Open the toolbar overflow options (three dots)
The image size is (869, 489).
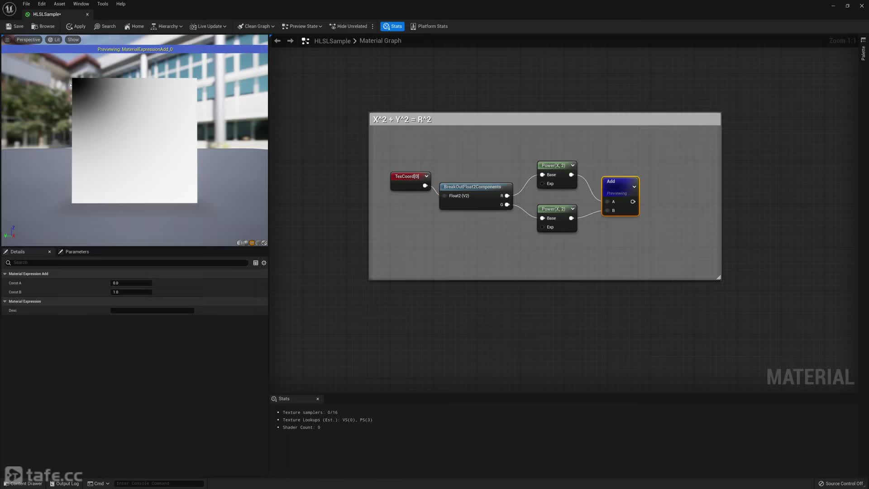[372, 26]
